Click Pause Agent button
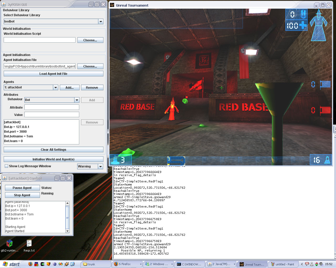 (22, 188)
